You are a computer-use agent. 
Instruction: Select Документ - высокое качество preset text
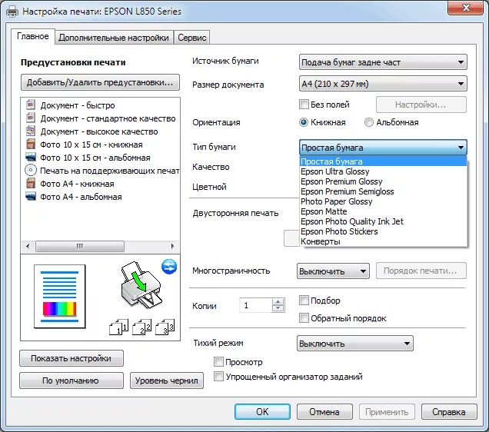coord(99,131)
